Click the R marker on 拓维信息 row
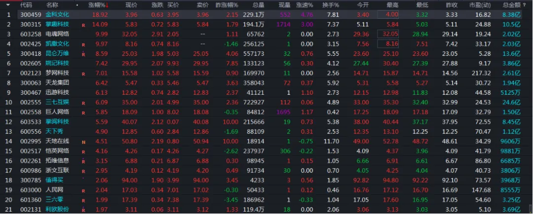533x214 pixels. (83, 161)
